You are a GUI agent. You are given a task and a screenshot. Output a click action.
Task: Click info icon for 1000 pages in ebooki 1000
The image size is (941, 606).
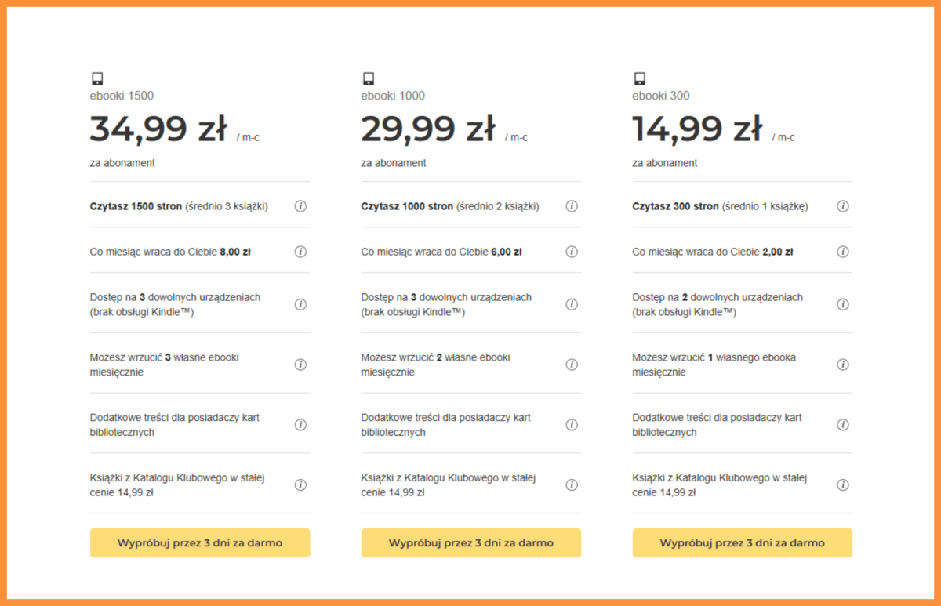pos(572,206)
